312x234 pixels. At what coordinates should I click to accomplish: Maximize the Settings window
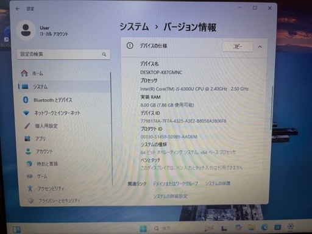[x=255, y=8]
